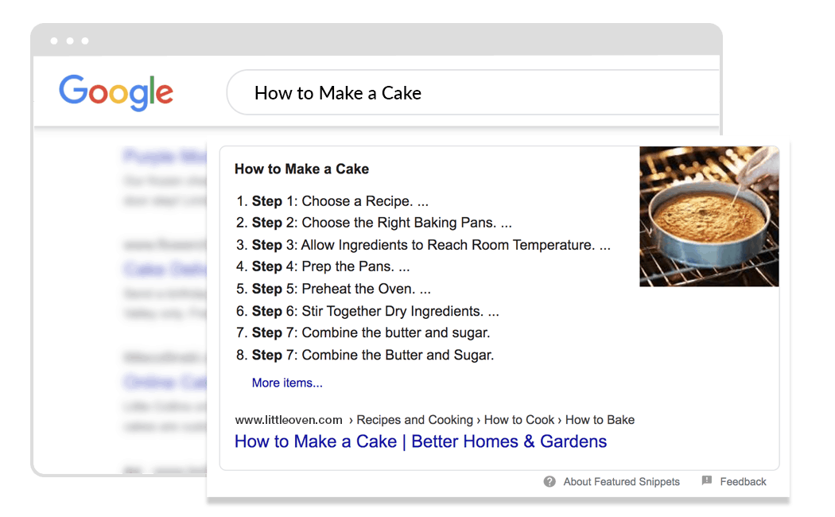Select the Recipes and Cooking breadcrumb

tap(415, 420)
